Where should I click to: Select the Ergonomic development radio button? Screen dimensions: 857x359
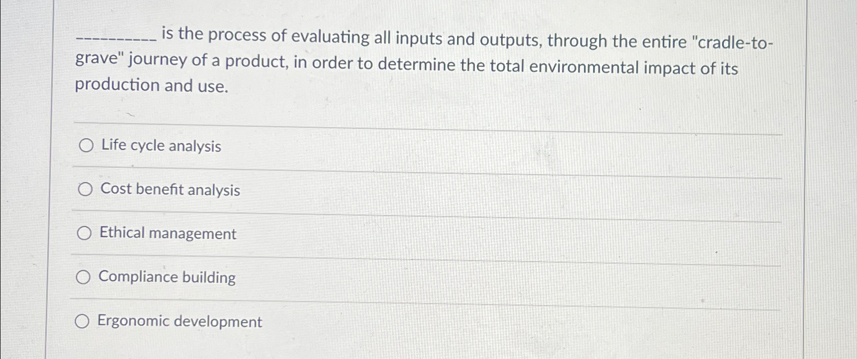coord(83,321)
